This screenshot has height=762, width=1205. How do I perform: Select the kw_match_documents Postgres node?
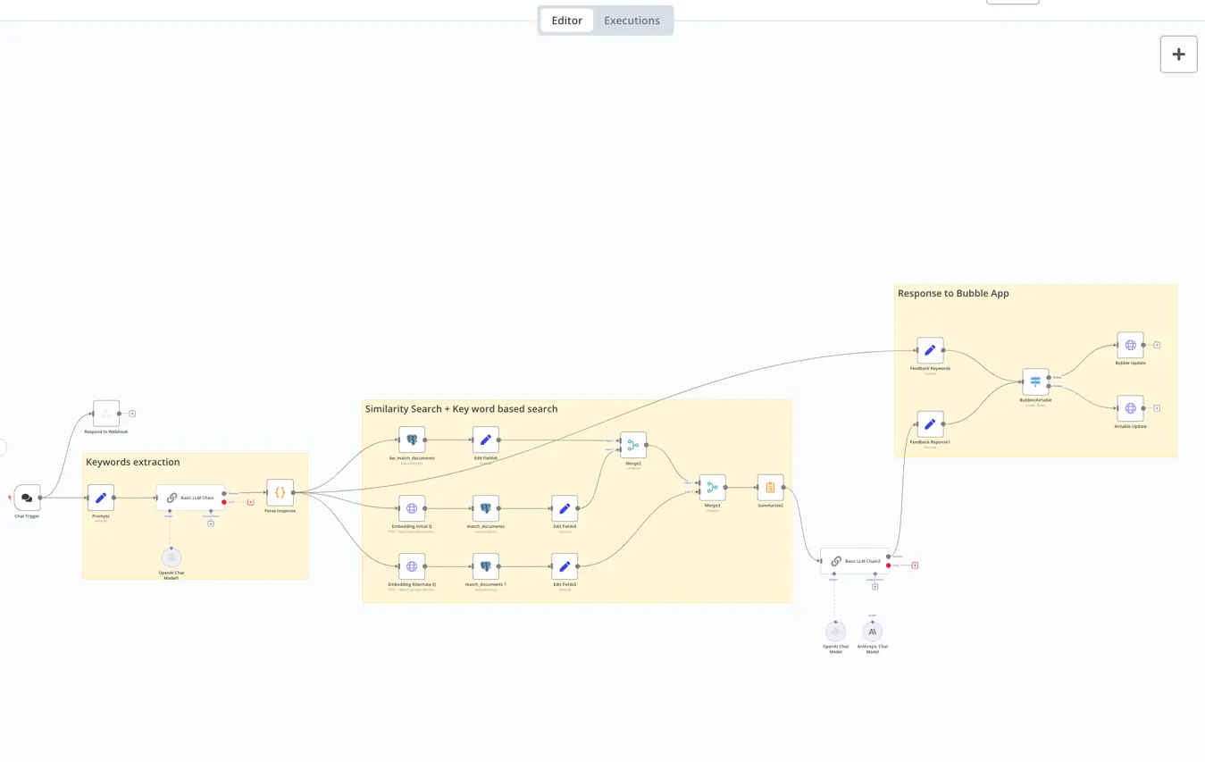pos(412,440)
